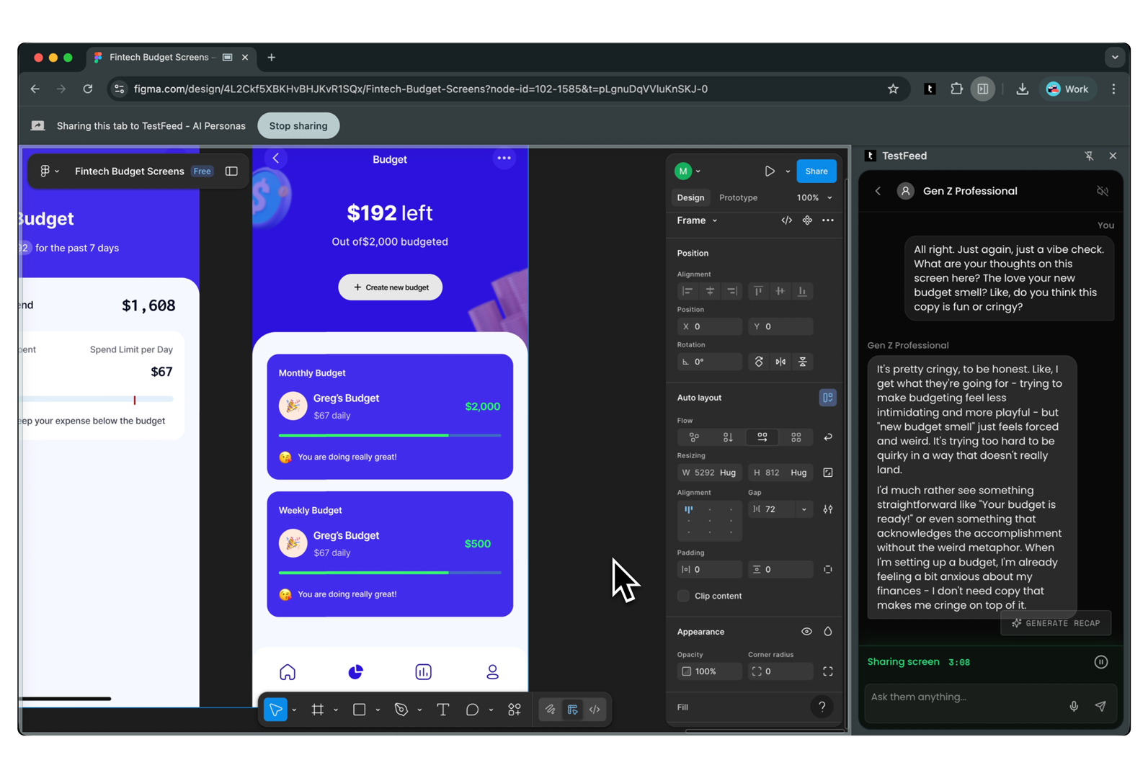This screenshot has height=778, width=1148.
Task: Open the 100% zoom dropdown
Action: 814,197
